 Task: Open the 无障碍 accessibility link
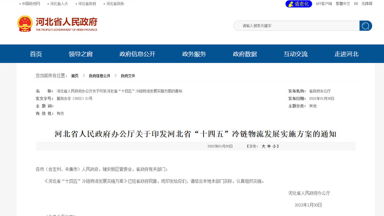(x=367, y=4)
